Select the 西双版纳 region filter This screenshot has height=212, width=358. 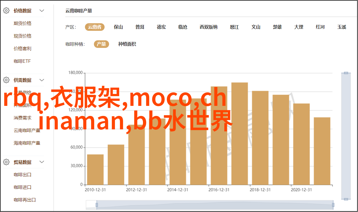pyautogui.click(x=209, y=27)
